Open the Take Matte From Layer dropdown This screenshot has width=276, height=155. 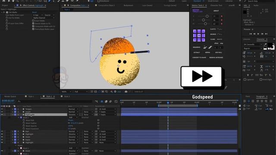tap(38, 15)
